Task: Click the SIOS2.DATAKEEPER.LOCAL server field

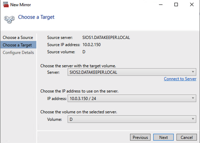Action: pos(132,72)
